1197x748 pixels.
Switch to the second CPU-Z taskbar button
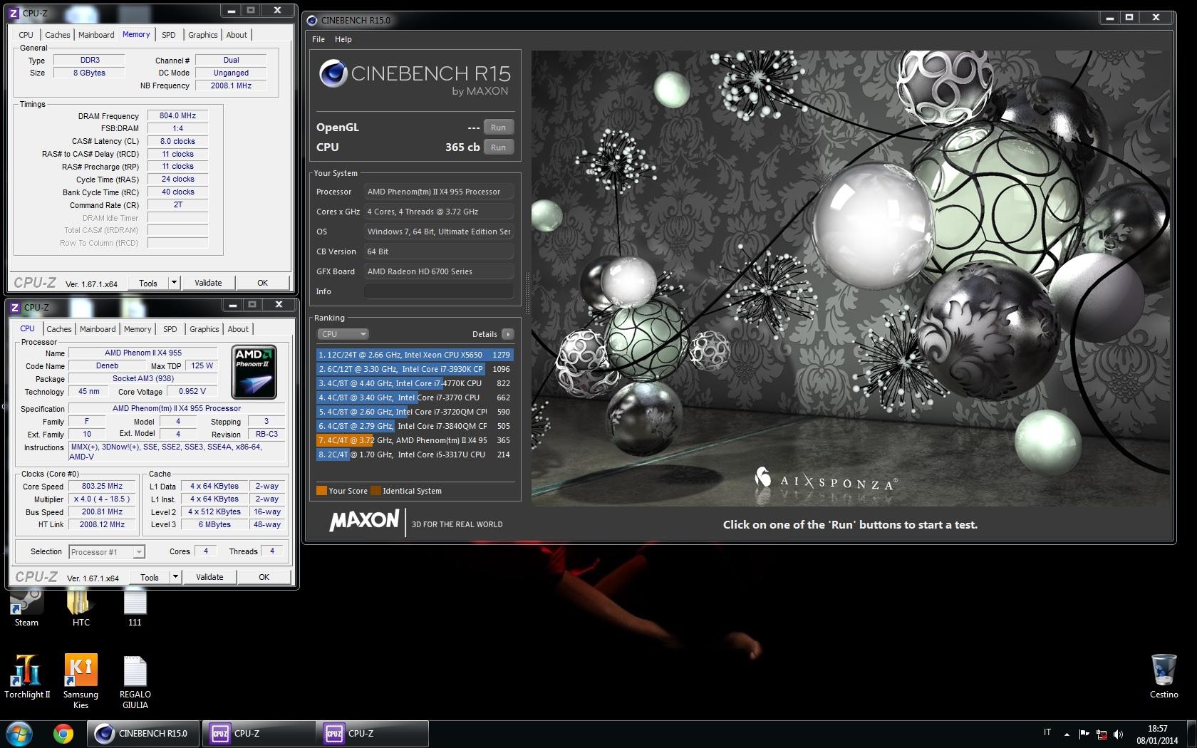click(x=373, y=733)
